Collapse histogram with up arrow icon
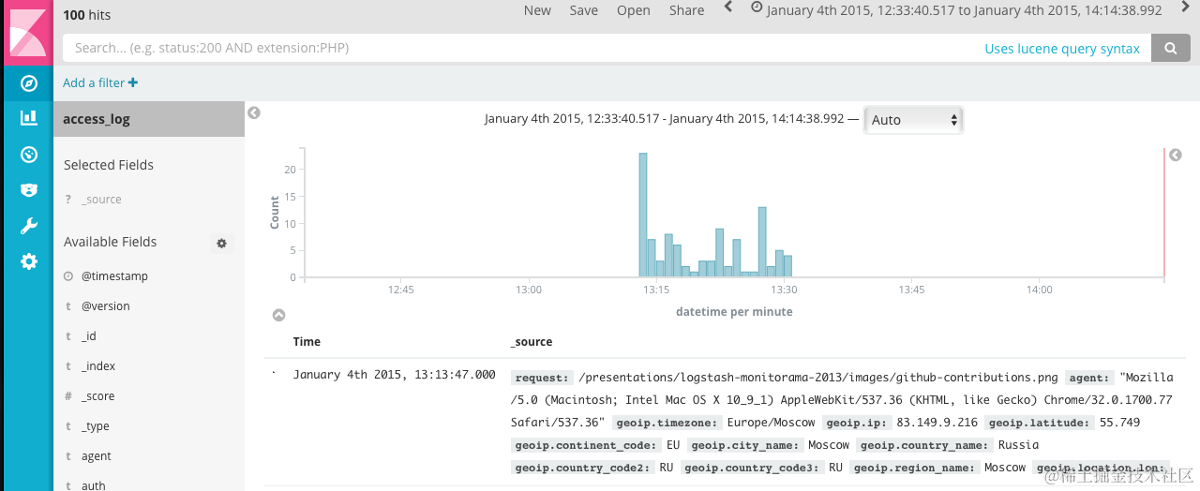 point(278,316)
